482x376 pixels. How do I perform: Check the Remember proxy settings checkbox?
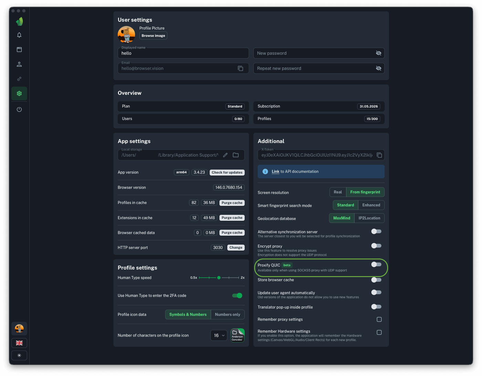pyautogui.click(x=379, y=320)
